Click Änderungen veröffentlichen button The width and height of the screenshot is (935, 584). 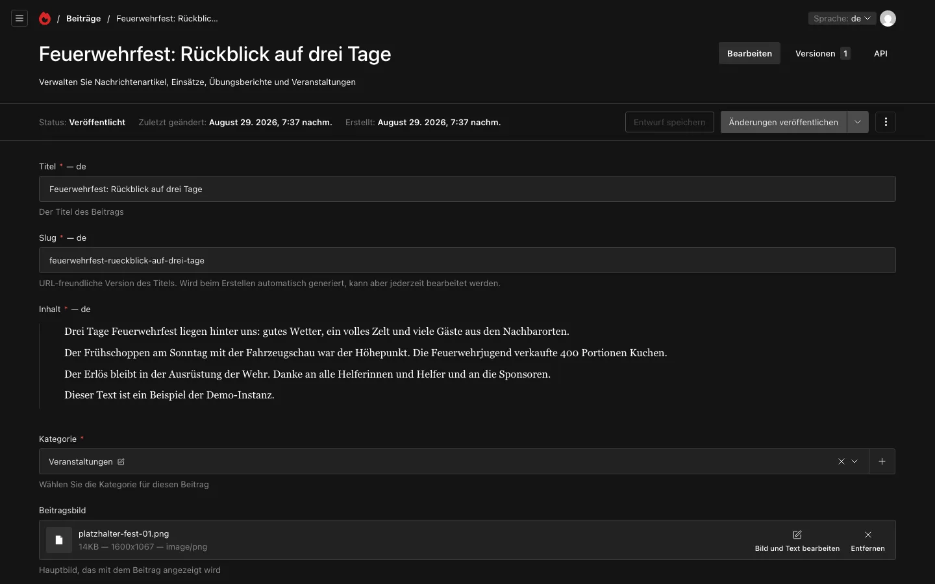pyautogui.click(x=784, y=122)
